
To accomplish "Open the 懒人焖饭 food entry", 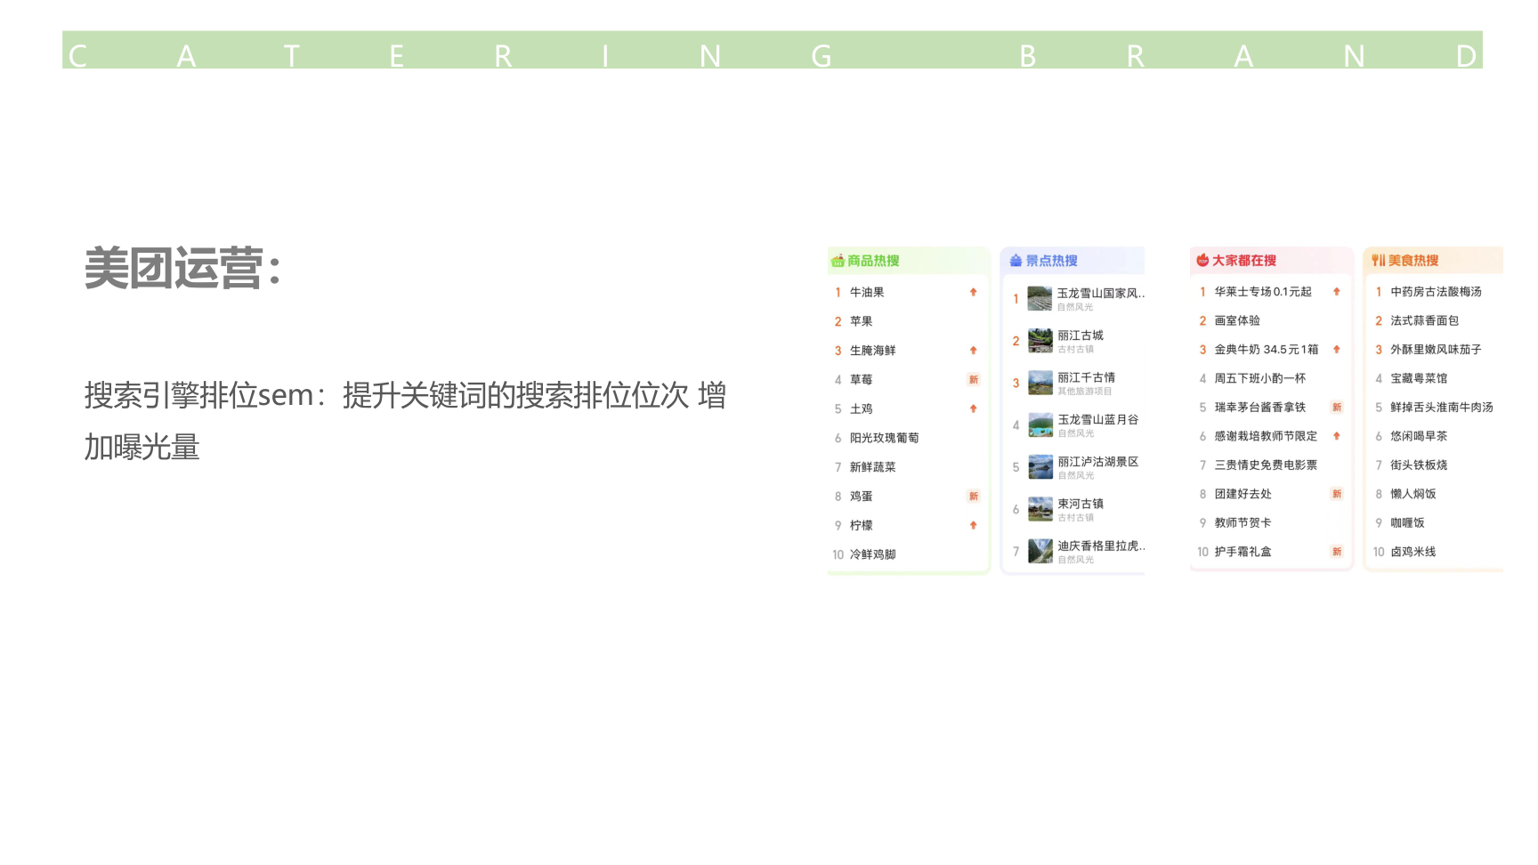I will (x=1413, y=494).
